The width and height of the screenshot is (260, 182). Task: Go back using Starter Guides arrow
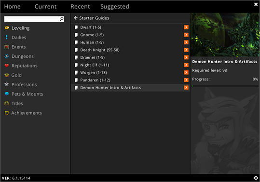click(76, 18)
